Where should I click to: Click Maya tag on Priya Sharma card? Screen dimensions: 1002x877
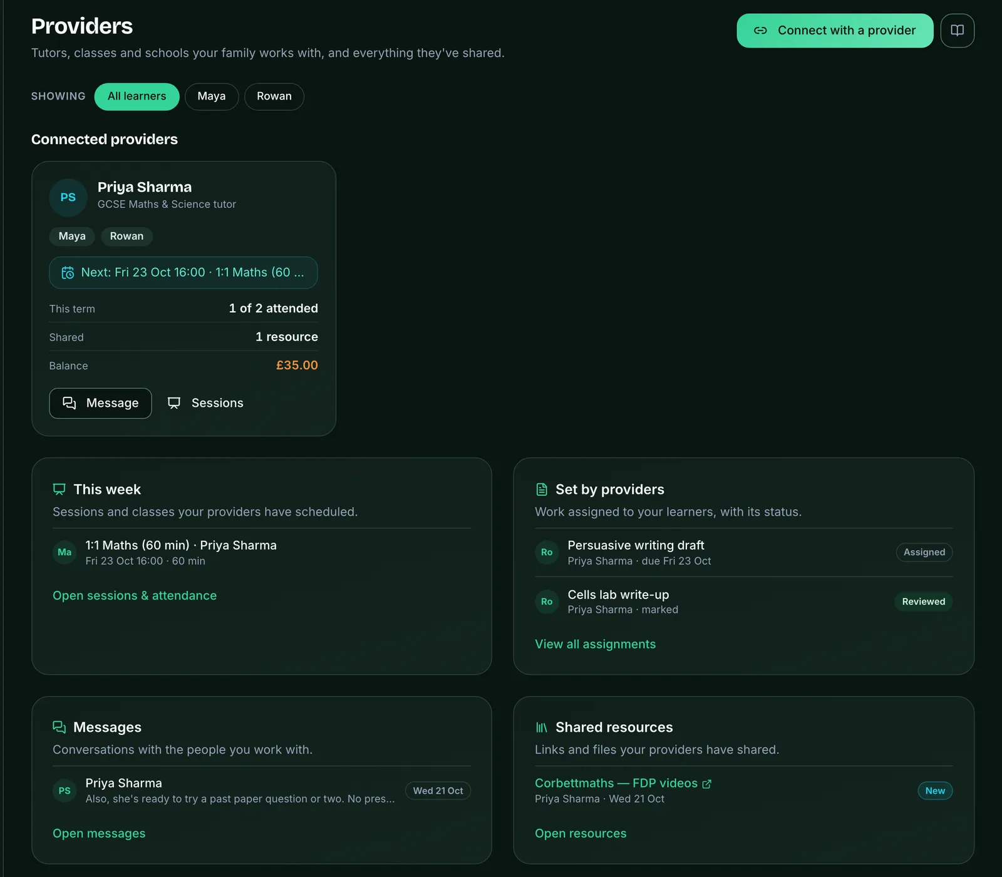coord(72,236)
